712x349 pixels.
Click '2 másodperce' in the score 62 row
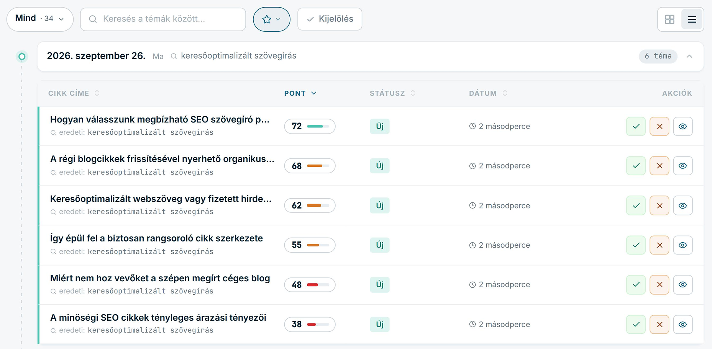[504, 205]
